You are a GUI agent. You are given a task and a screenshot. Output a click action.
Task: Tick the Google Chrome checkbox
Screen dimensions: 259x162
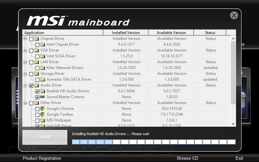pyautogui.click(x=37, y=109)
